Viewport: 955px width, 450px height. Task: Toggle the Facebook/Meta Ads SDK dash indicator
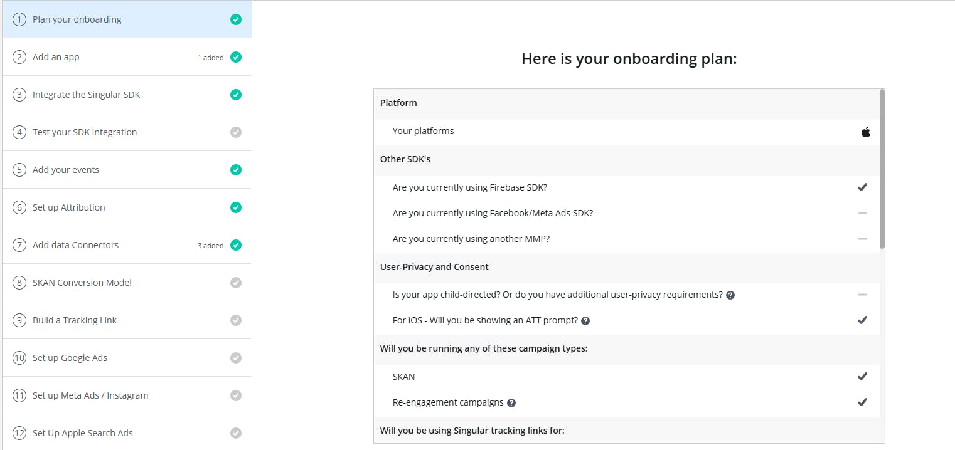tap(862, 213)
